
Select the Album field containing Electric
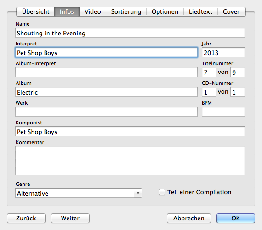(106, 92)
